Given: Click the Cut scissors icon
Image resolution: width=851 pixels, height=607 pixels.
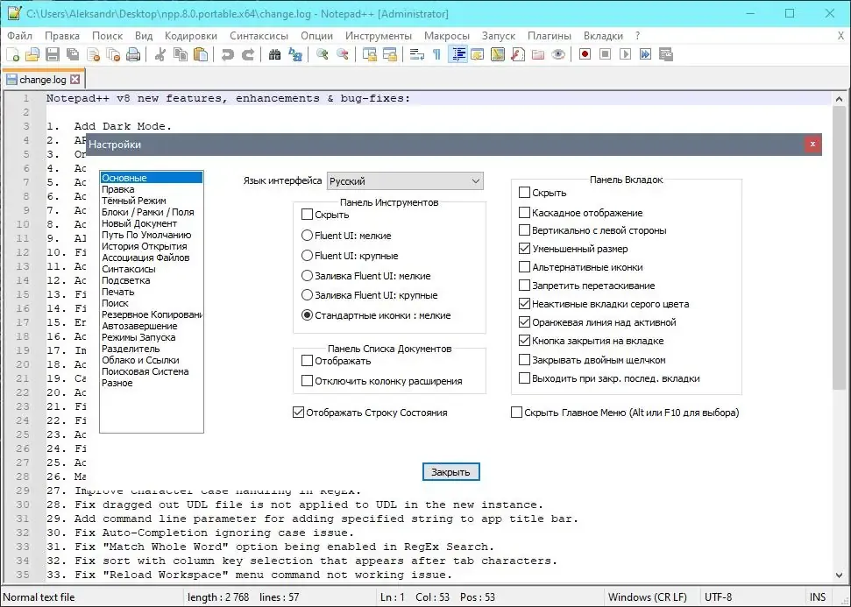Looking at the screenshot, I should (160, 54).
